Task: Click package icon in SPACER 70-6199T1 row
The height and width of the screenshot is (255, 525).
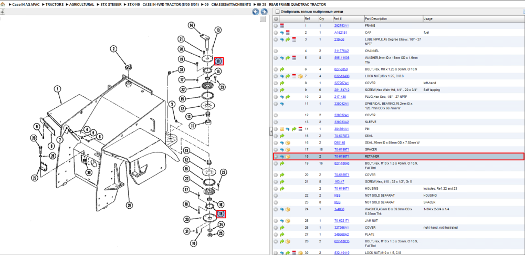Action: coord(288,149)
